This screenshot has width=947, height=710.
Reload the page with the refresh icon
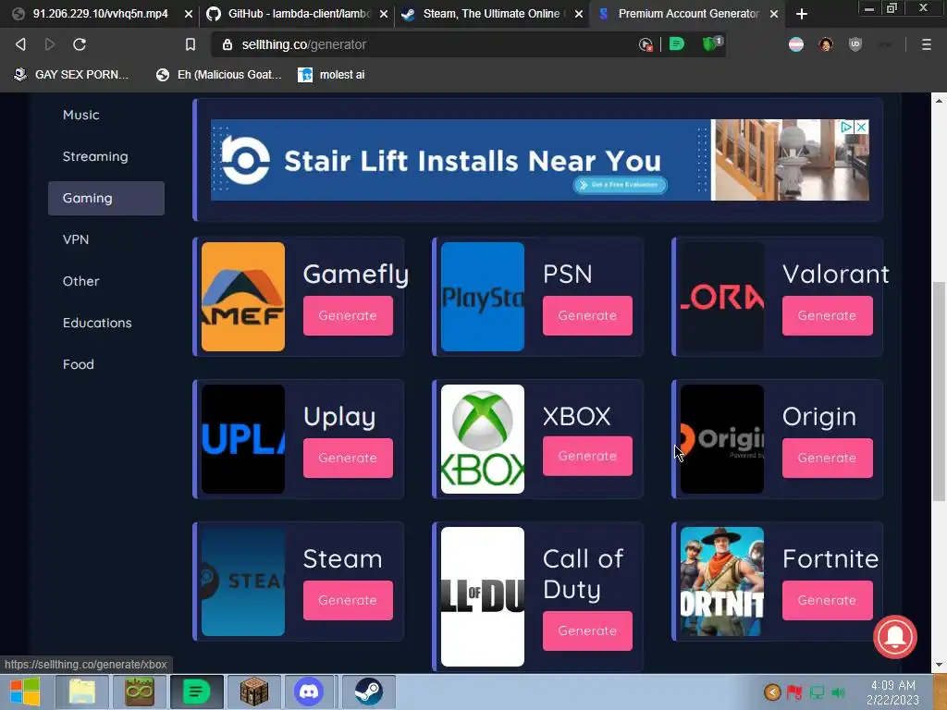[80, 44]
